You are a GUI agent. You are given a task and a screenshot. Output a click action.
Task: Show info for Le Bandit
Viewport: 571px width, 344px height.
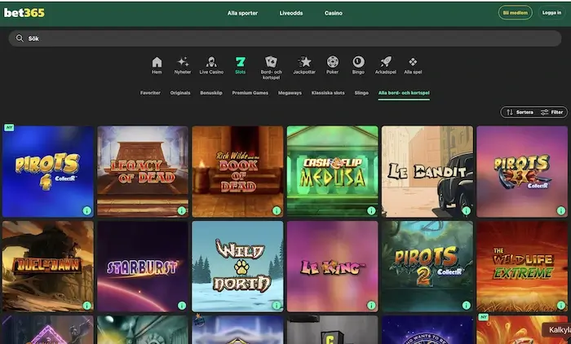[466, 210]
